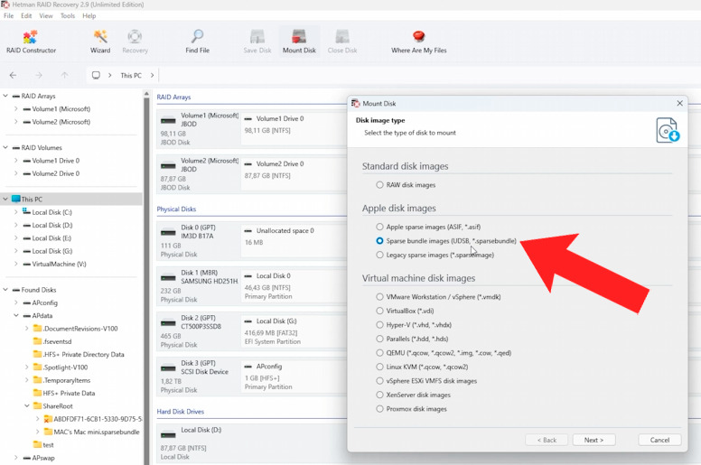Open the Find File search tool

tap(197, 42)
